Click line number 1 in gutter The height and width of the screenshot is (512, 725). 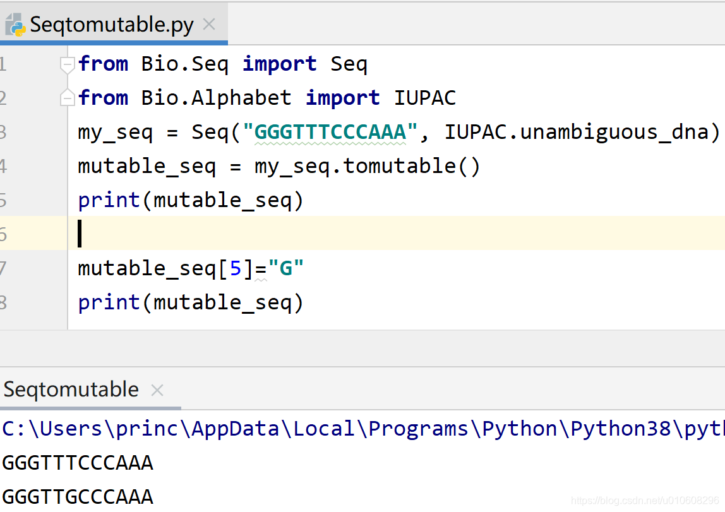click(3, 64)
